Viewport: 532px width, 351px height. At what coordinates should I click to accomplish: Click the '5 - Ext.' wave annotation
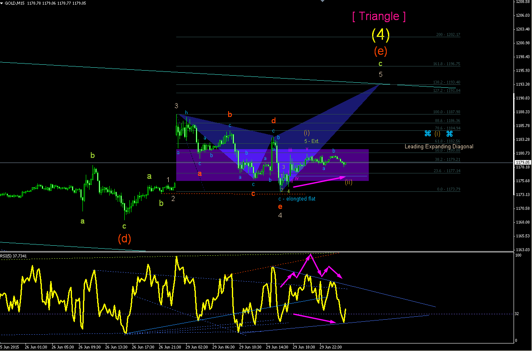pyautogui.click(x=312, y=141)
